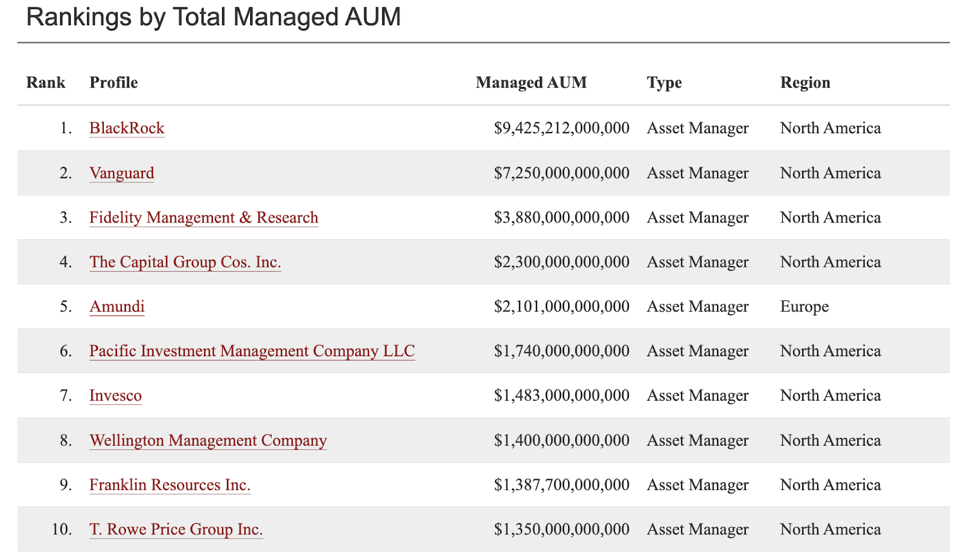960x559 pixels.
Task: Select the row for rank 10
Action: (x=480, y=529)
